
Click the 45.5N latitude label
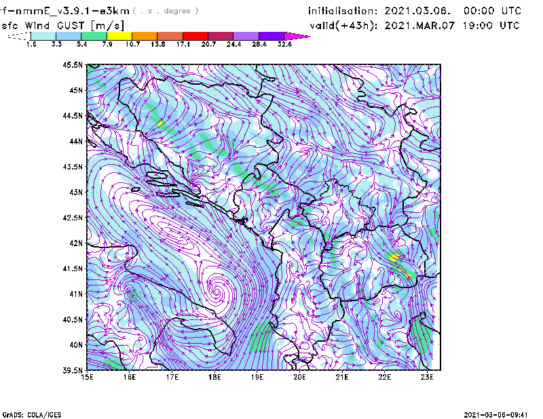coord(73,64)
